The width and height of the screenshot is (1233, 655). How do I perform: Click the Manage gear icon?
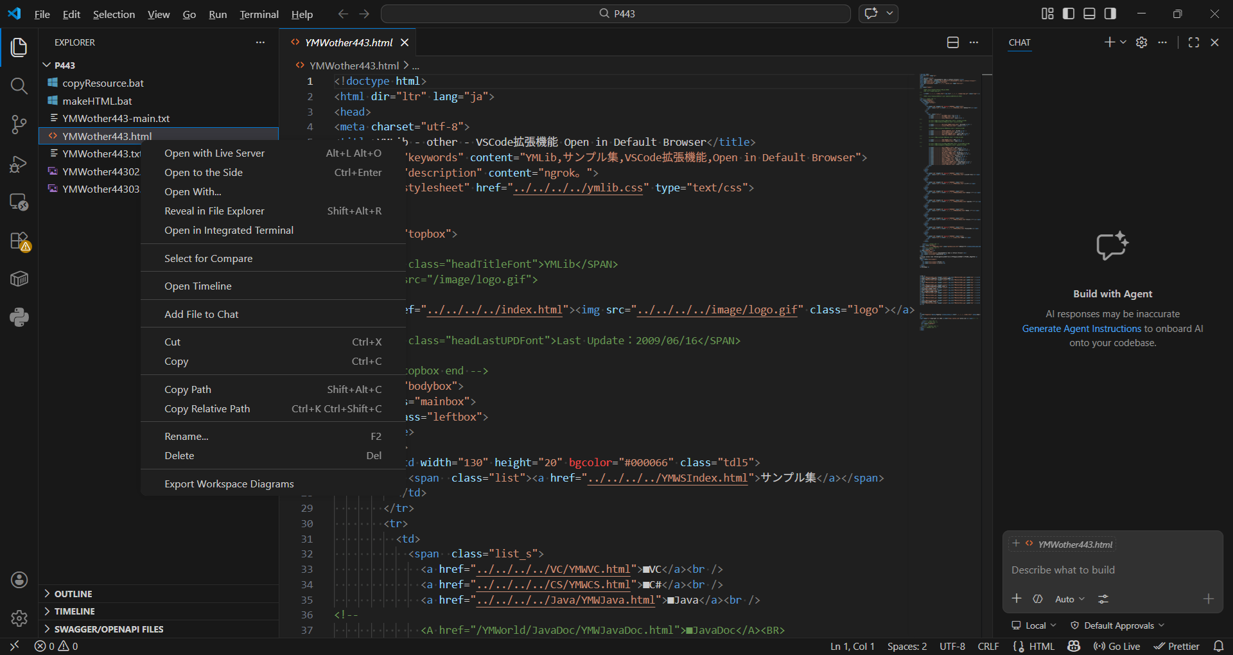(x=19, y=618)
